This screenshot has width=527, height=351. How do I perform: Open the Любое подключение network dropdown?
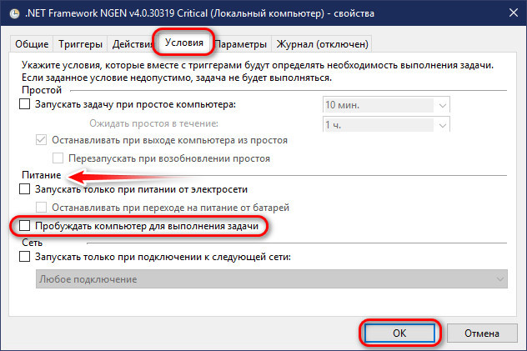pos(272,278)
